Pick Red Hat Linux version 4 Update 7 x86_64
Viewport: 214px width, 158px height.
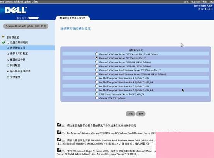pyautogui.click(x=97, y=82)
